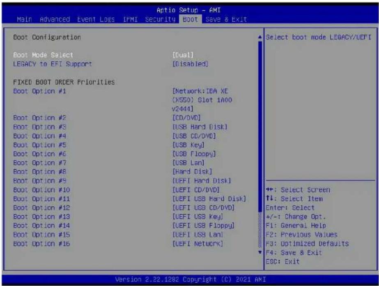Image resolution: width=379 pixels, height=286 pixels.
Task: Click the F1: General Help hint
Action: [296, 226]
